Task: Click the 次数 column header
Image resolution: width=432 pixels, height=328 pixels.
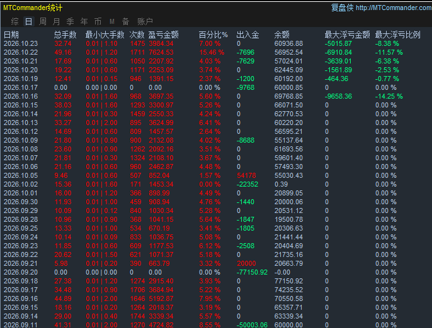Action: (x=137, y=35)
